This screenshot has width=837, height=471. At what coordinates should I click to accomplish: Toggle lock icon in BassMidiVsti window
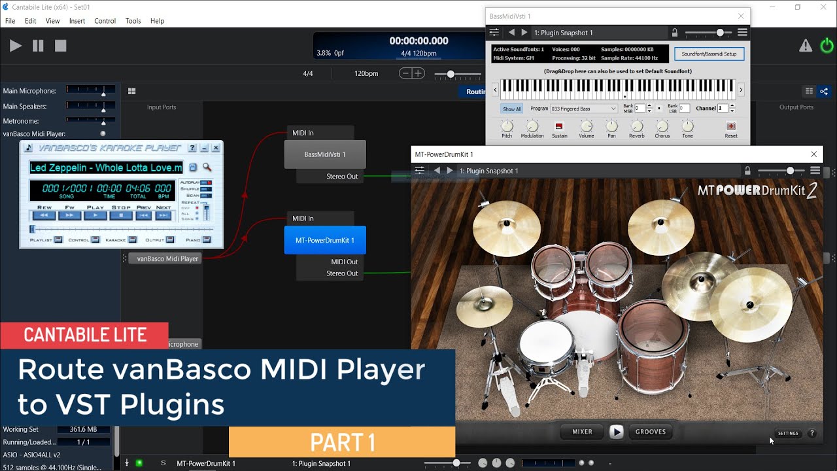point(675,33)
